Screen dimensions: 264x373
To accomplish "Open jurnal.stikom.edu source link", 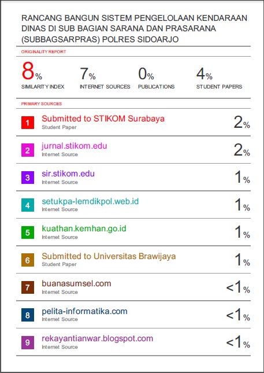I will click(x=75, y=146).
